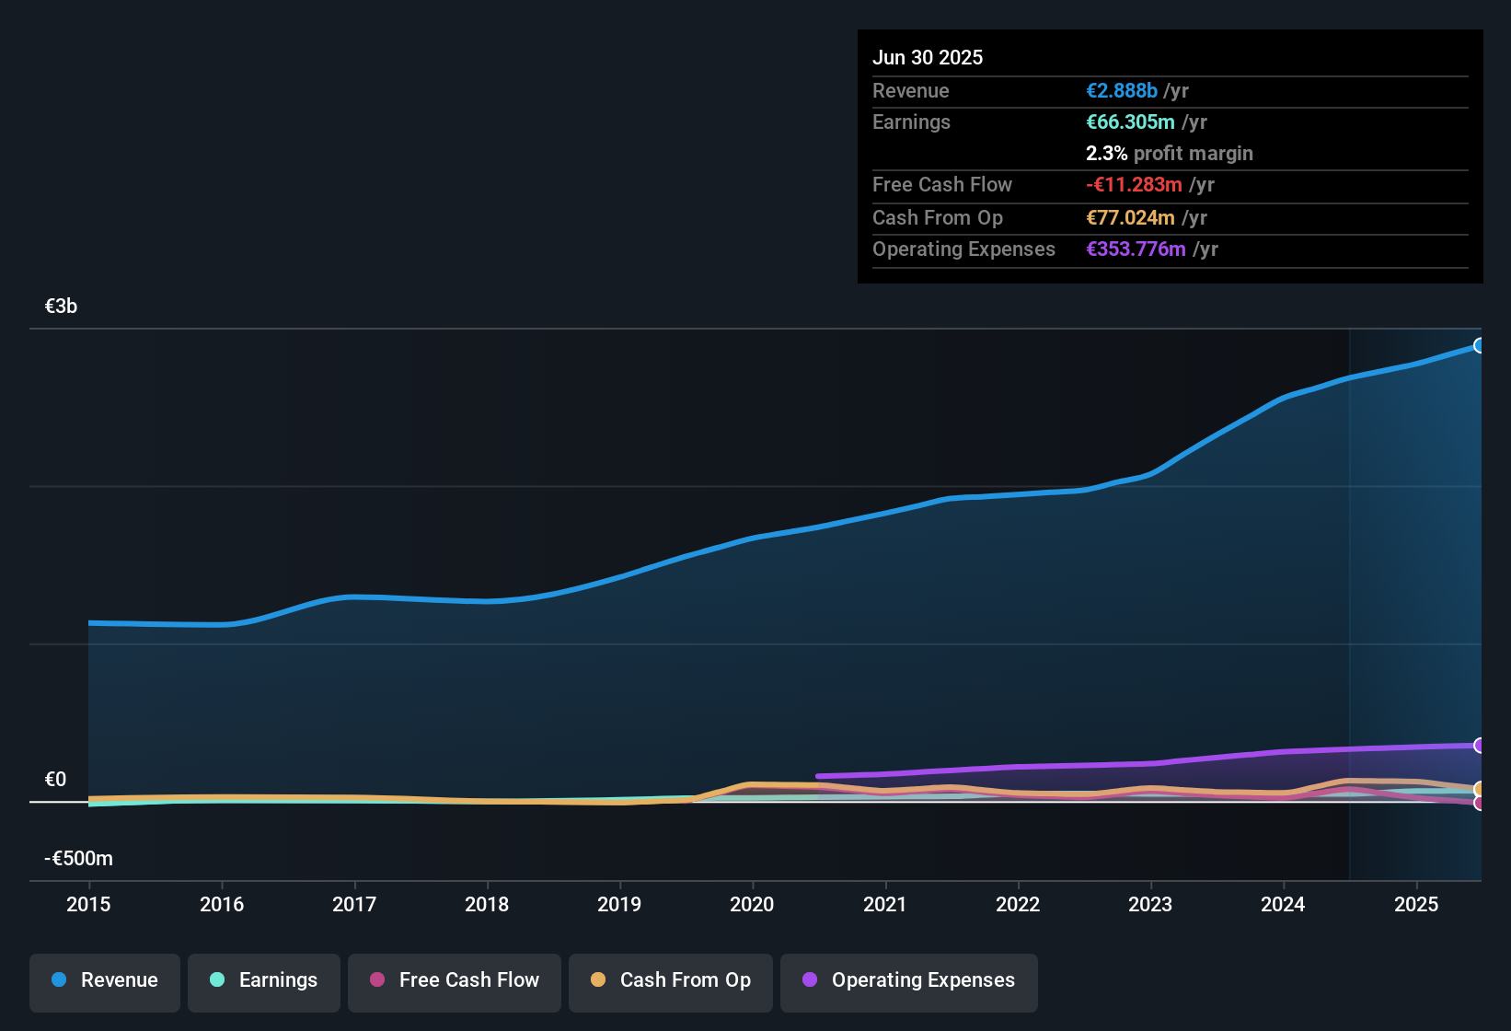Click the teal Earnings legend dot icon
The height and width of the screenshot is (1031, 1511).
point(217,980)
